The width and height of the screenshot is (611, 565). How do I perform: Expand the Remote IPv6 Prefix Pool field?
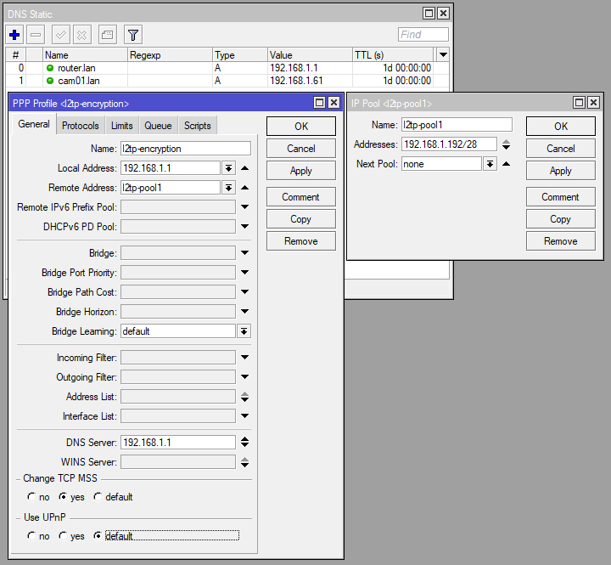(244, 207)
